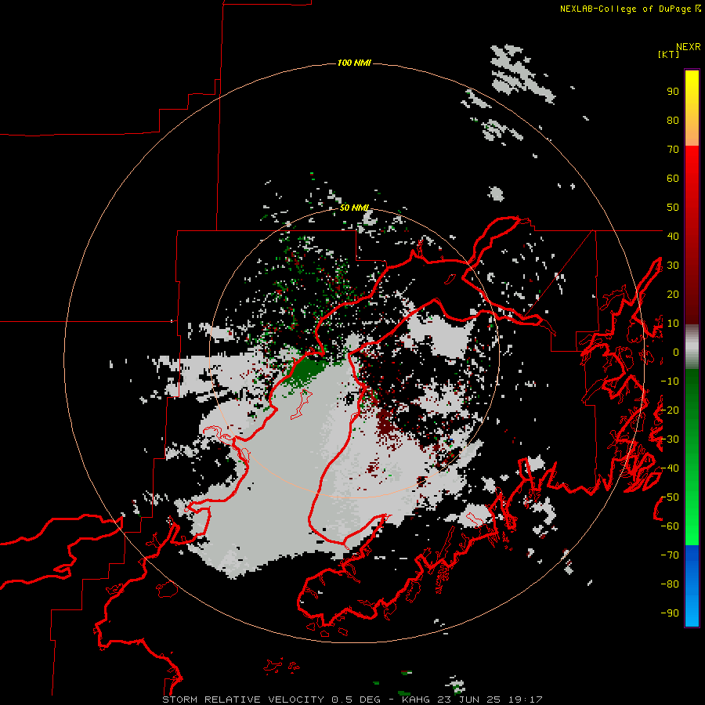This screenshot has height=705, width=705.
Task: Click the -60 value on the velocity scale
Action: (670, 526)
